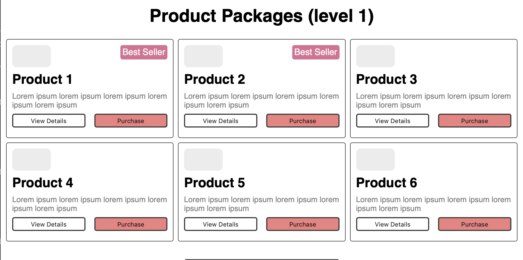This screenshot has height=260, width=523.
Task: Click Product 6 image placeholder
Action: coord(375,160)
